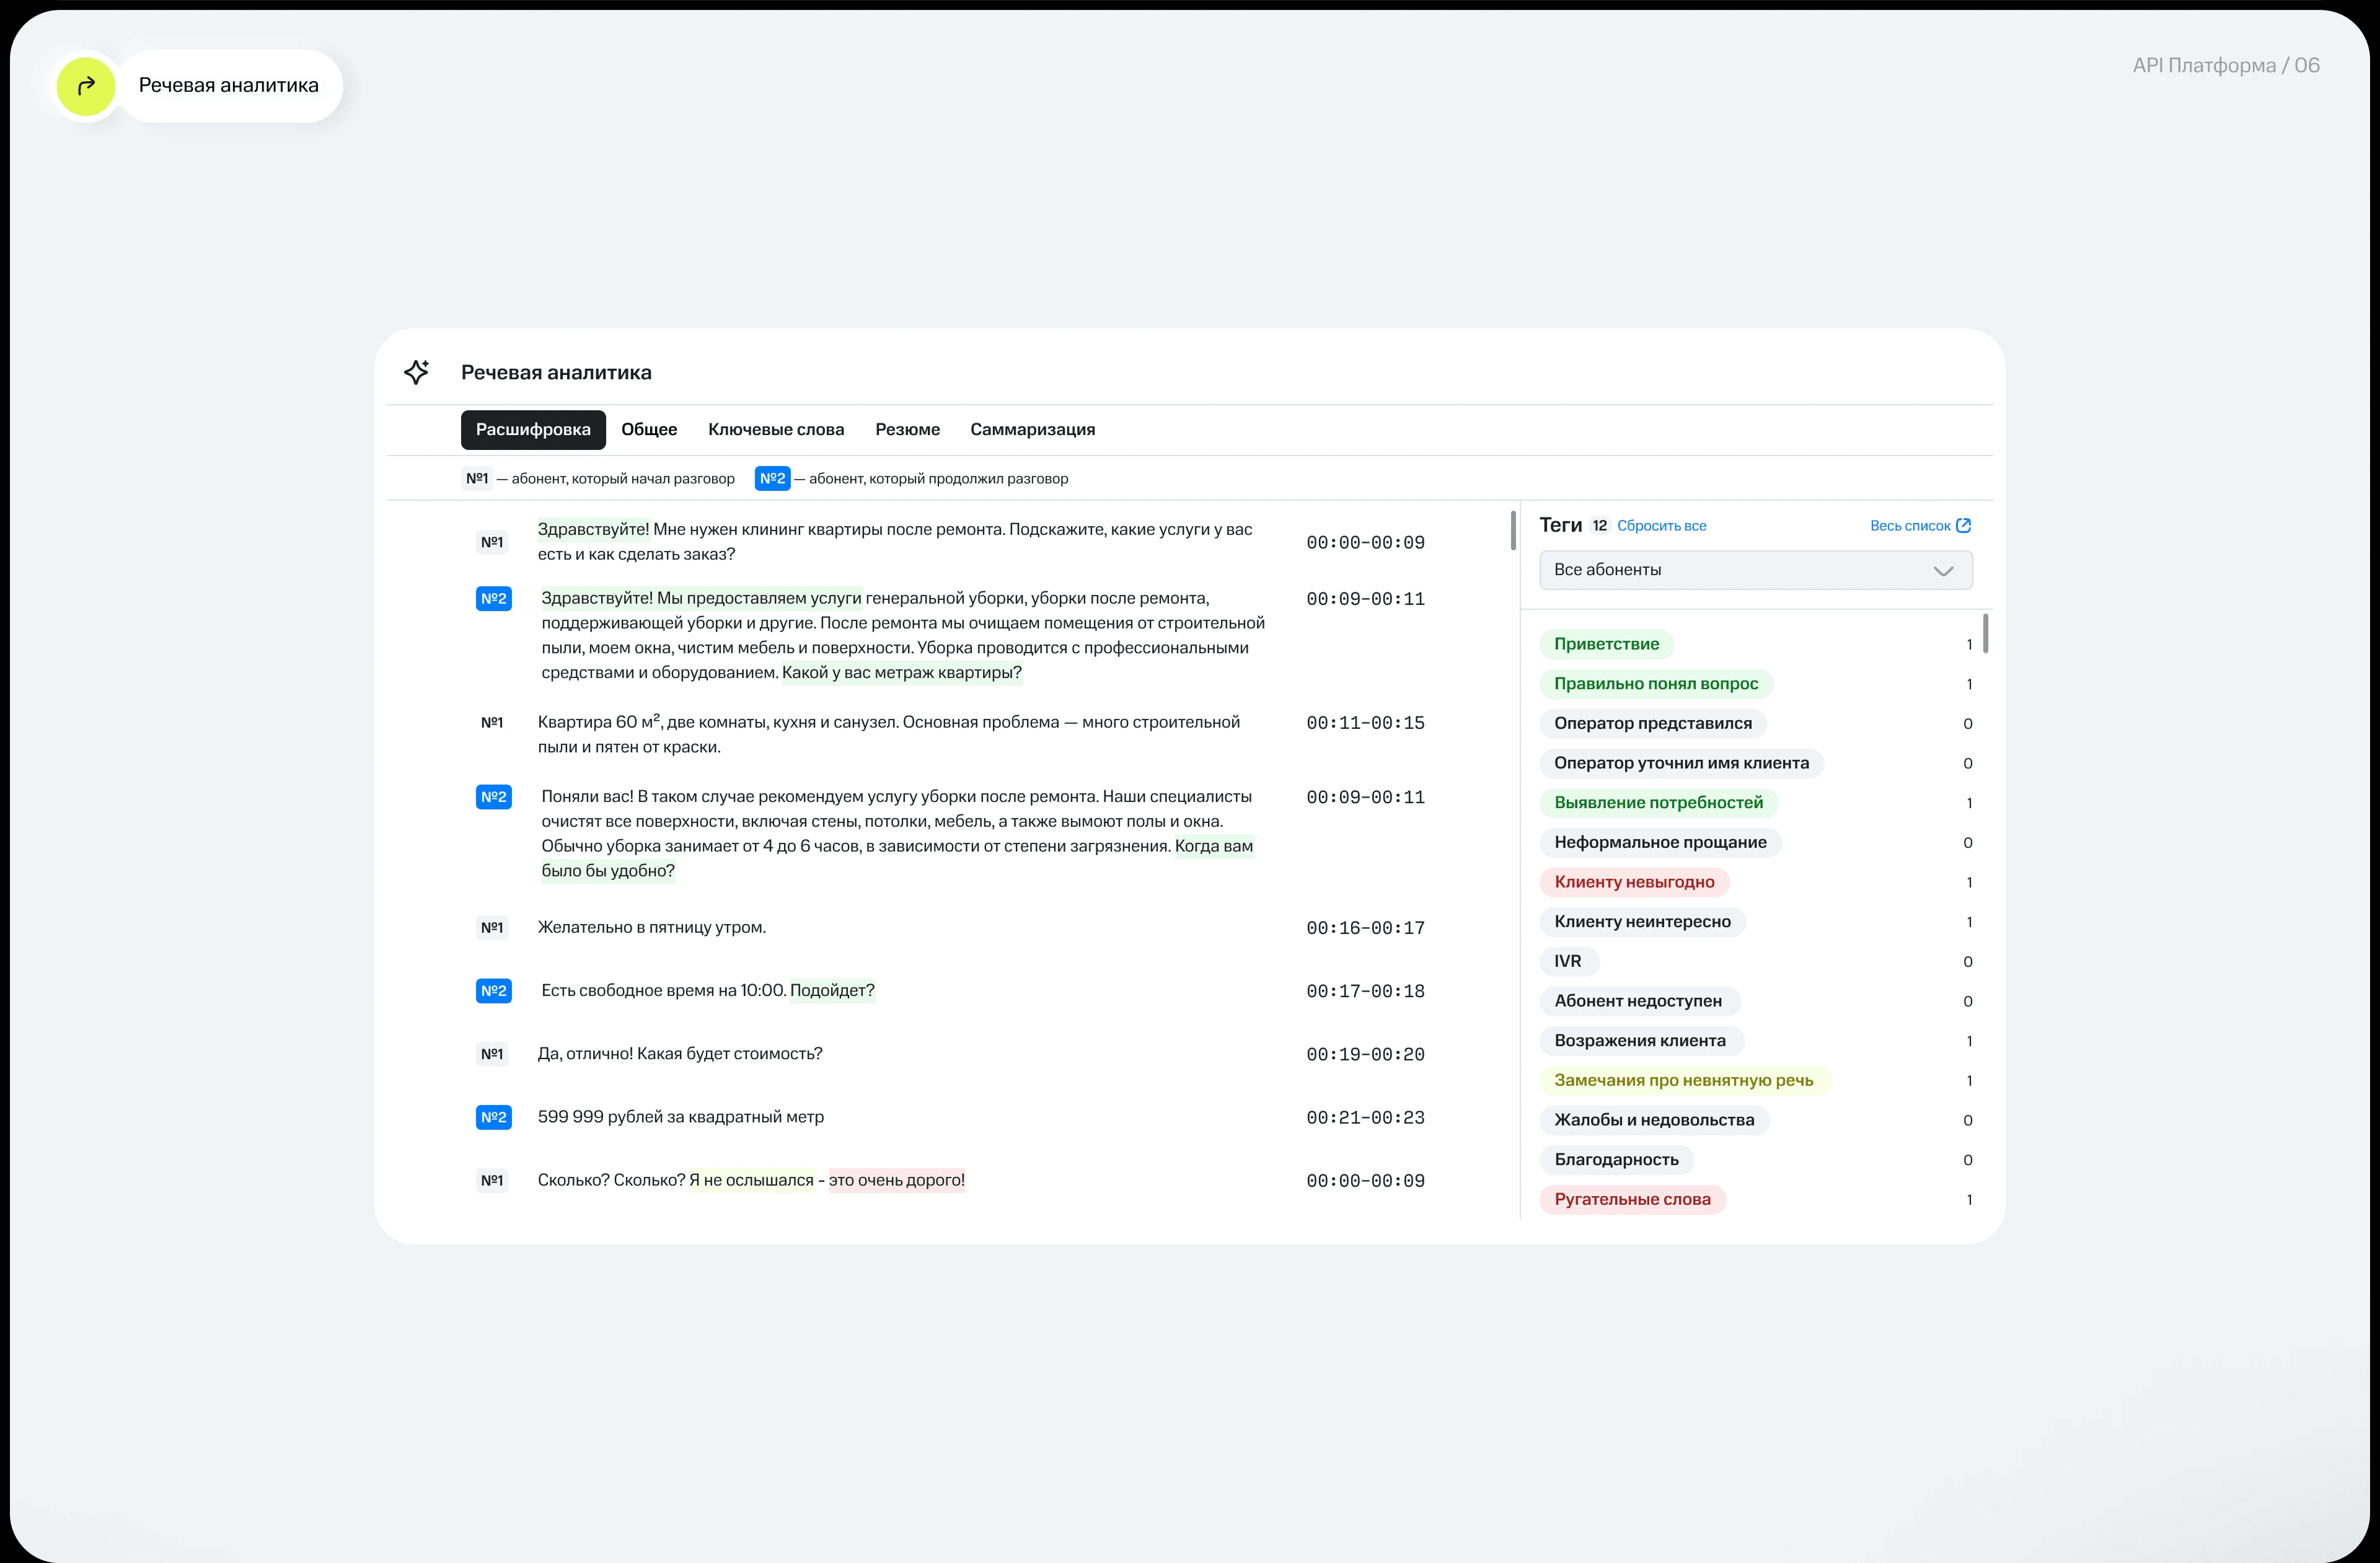Image resolution: width=2380 pixels, height=1563 pixels.
Task: Click the transcript scrollbar handle
Action: point(1513,530)
